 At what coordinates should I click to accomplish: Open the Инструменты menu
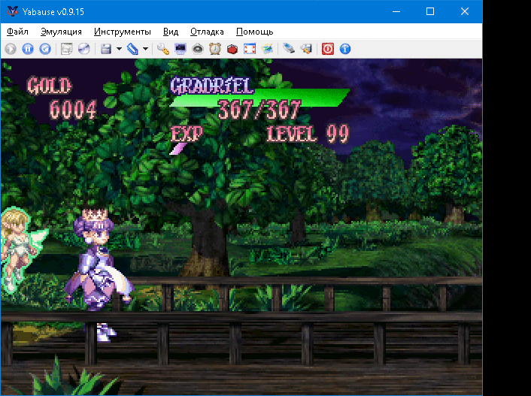[123, 32]
